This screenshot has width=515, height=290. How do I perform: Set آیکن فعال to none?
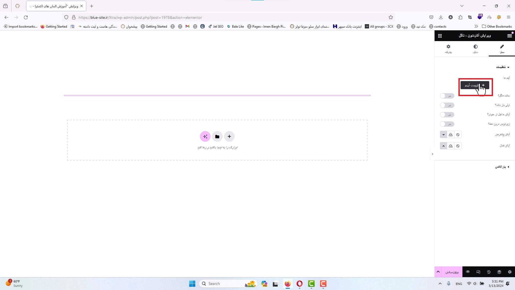coord(458,146)
